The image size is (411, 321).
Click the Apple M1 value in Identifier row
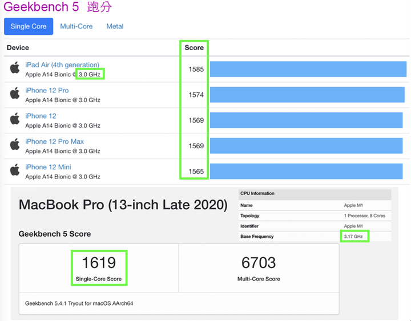(353, 226)
